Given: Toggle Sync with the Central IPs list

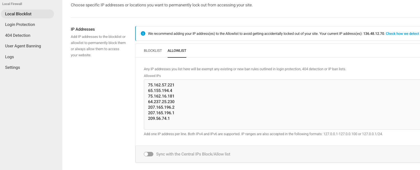Looking at the screenshot, I should 149,154.
